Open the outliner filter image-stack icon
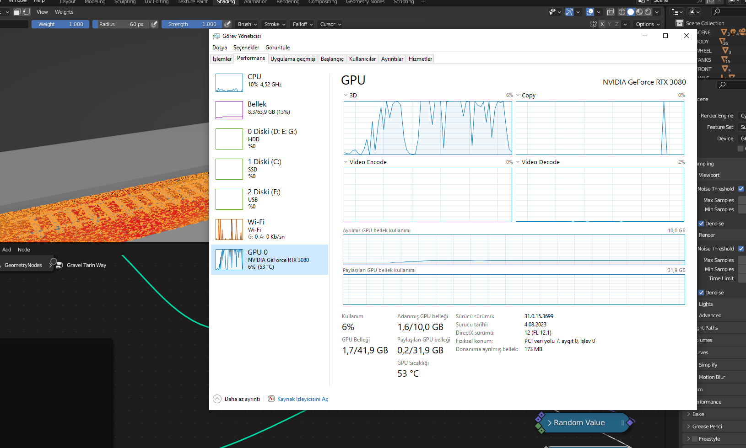 [695, 12]
